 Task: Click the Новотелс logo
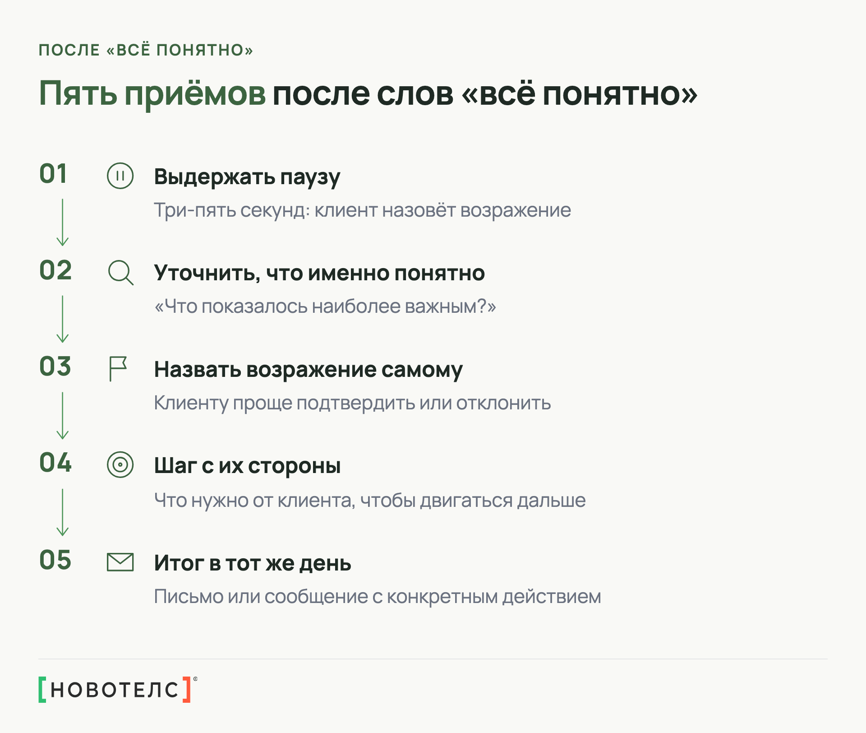coord(118,689)
